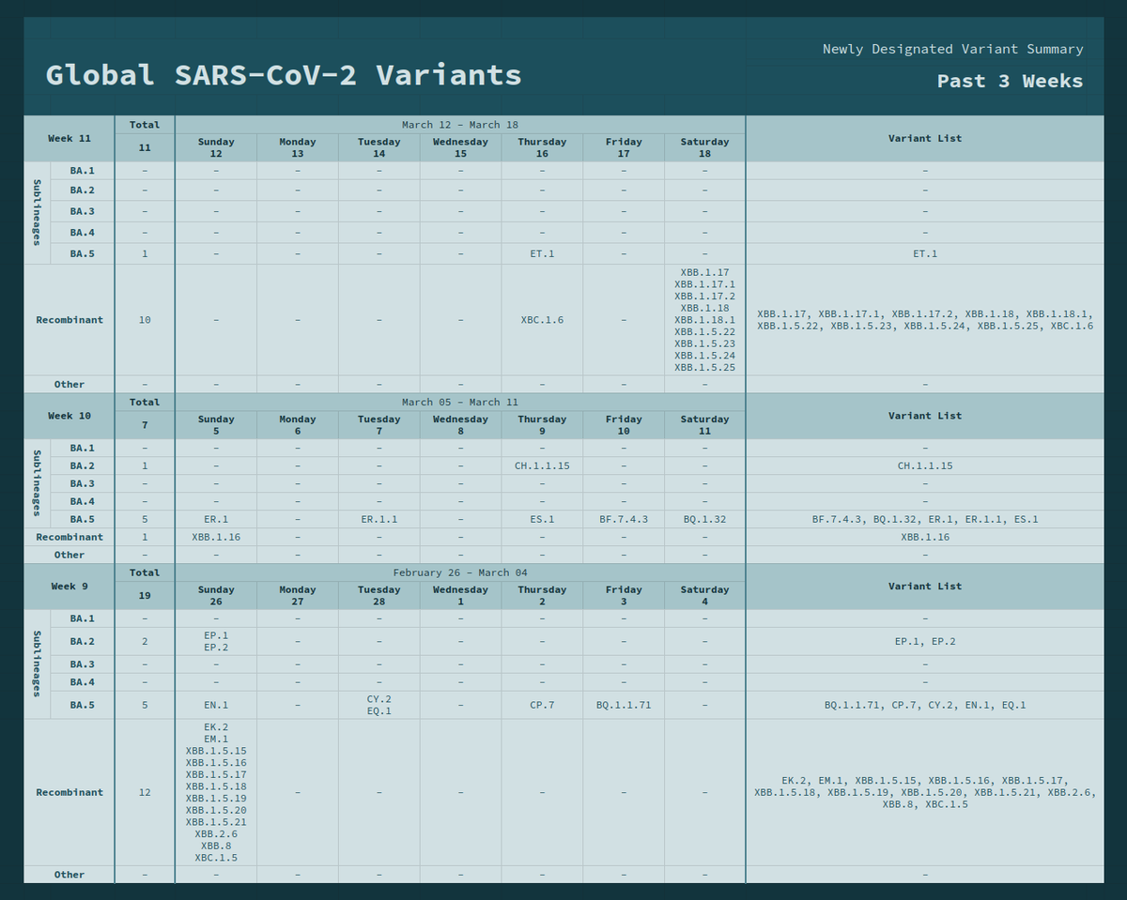1127x900 pixels.
Task: Select the Week 10 total value 7
Action: point(145,425)
